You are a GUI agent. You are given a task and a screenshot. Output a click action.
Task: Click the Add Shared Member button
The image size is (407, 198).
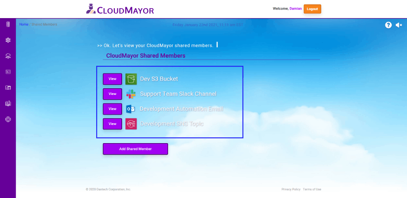tap(136, 149)
